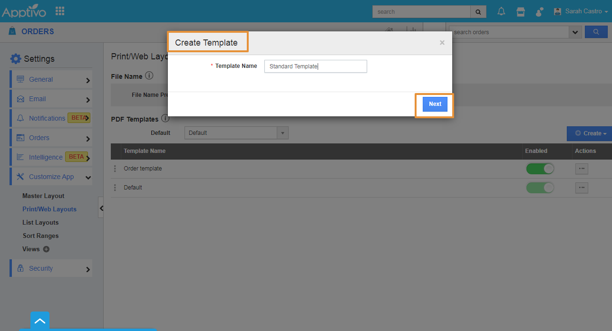The image size is (612, 331).
Task: Open search orders options dropdown arrow
Action: pyautogui.click(x=575, y=32)
